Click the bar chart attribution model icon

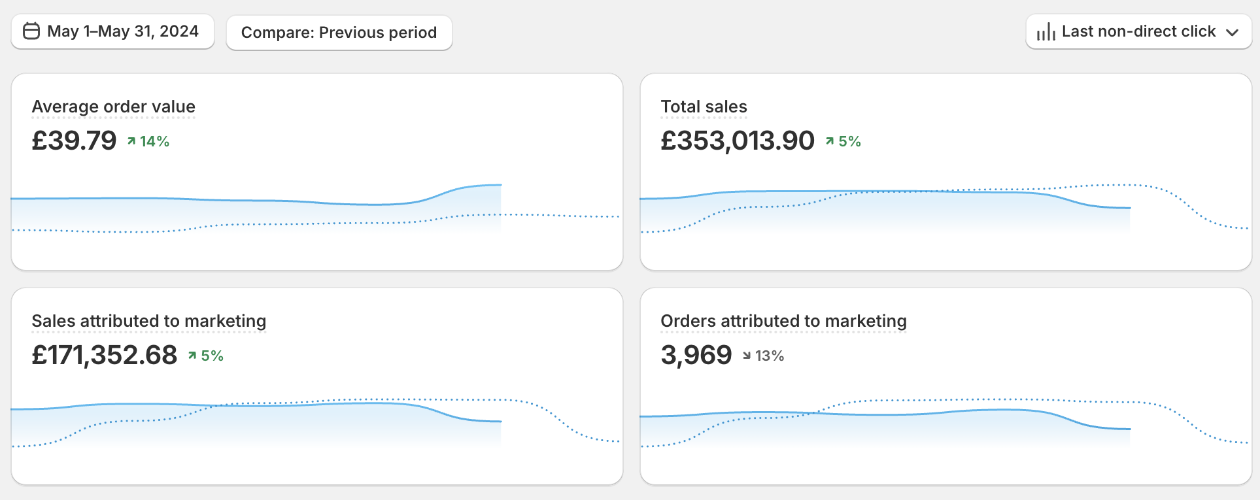(1046, 32)
